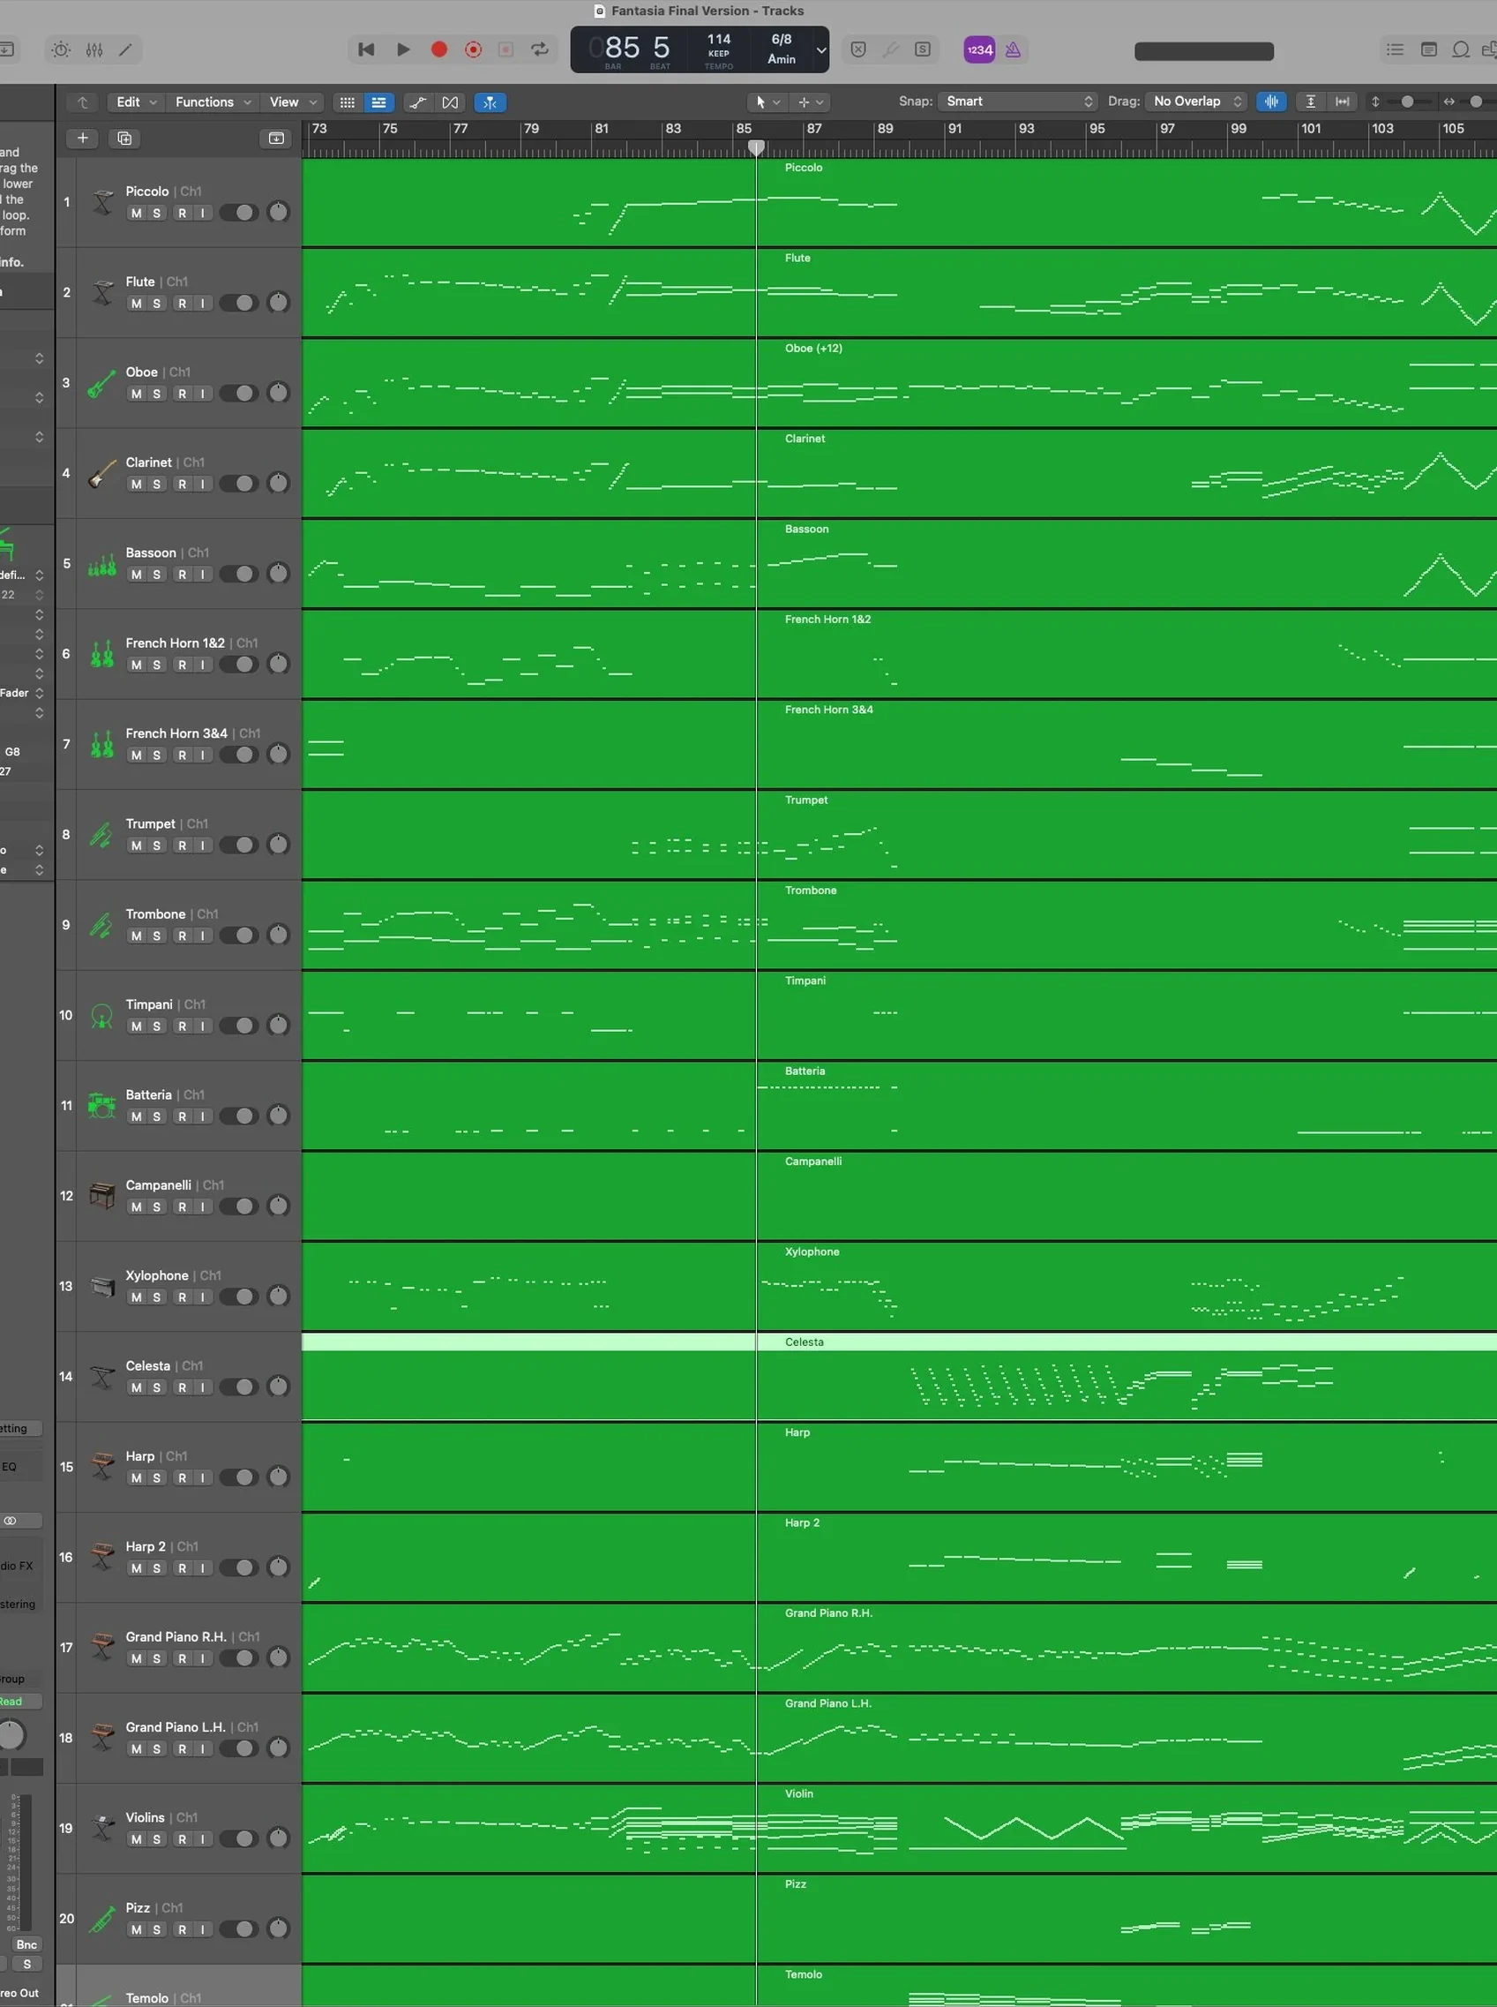Open the Loop Browser

tap(1461, 49)
